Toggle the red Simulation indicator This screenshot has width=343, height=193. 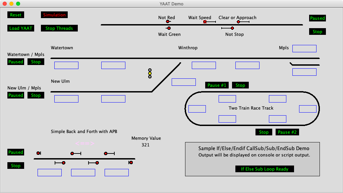click(x=54, y=15)
